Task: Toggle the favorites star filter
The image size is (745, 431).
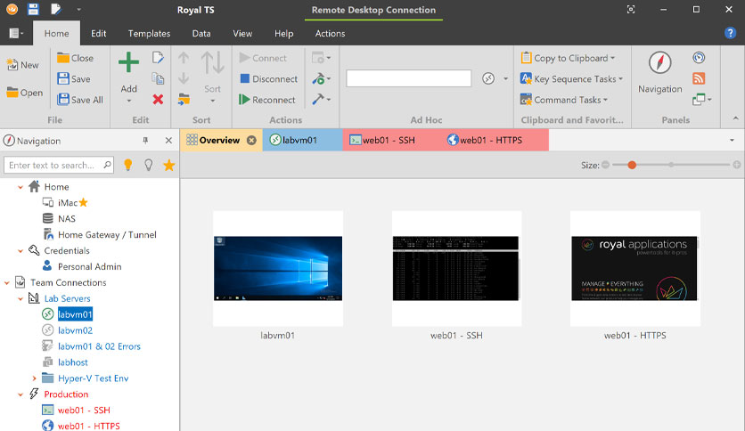Action: [x=168, y=165]
